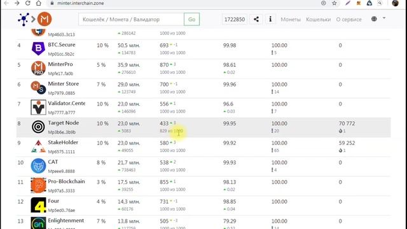Open the Validator.Center validator link

tap(66, 103)
